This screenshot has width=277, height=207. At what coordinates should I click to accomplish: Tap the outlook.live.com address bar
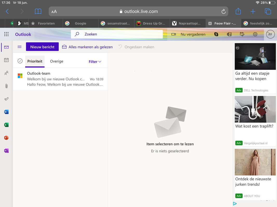(139, 11)
